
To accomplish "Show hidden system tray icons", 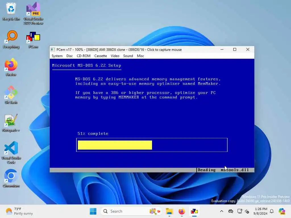I will pos(222,211).
